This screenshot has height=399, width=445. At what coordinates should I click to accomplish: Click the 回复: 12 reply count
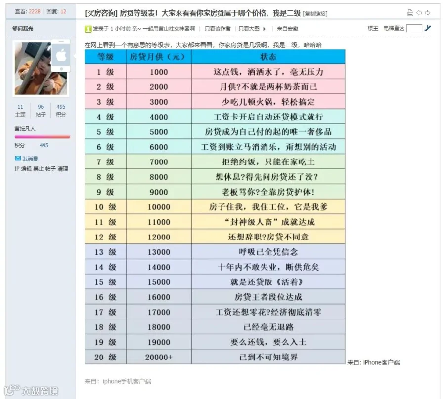pos(56,11)
